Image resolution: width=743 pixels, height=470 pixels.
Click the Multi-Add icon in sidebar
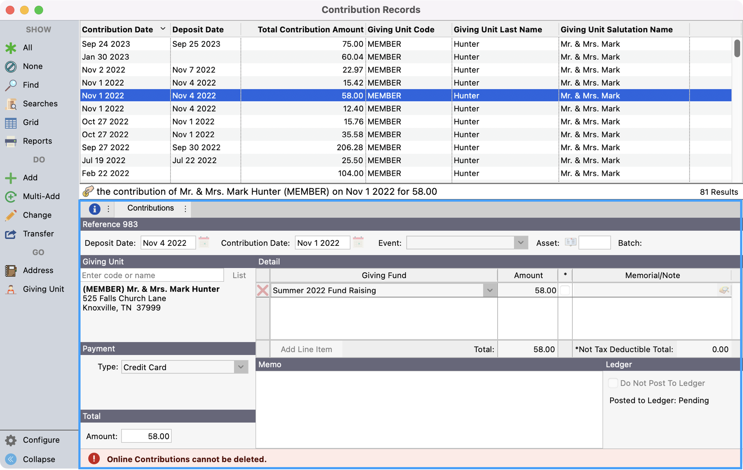11,197
